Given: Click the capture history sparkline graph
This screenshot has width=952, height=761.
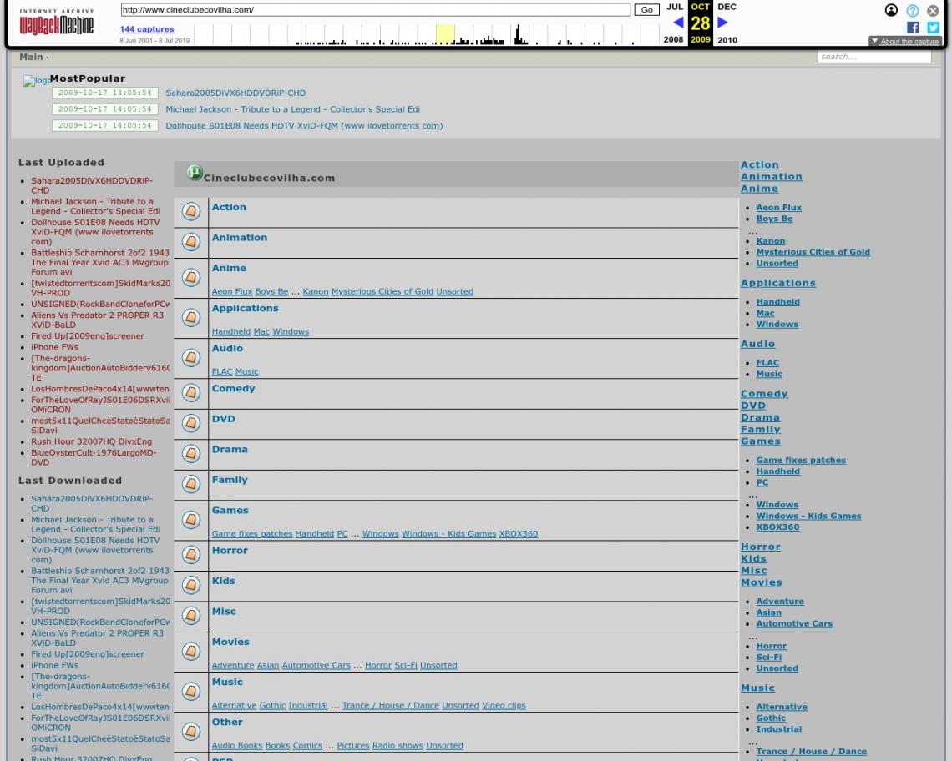Looking at the screenshot, I should [x=428, y=34].
